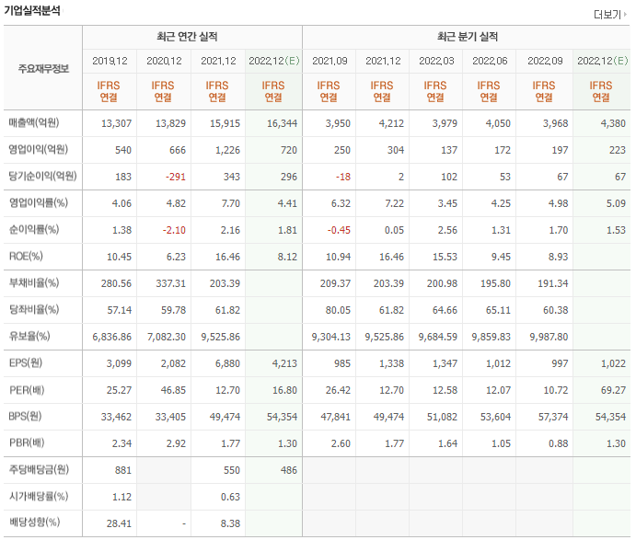The width and height of the screenshot is (636, 540).
Task: Click the 2022.09 column header
Action: click(545, 62)
